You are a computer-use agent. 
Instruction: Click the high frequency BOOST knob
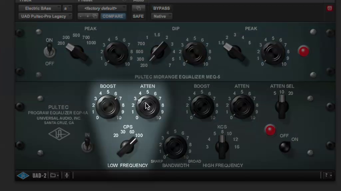tap(202, 107)
